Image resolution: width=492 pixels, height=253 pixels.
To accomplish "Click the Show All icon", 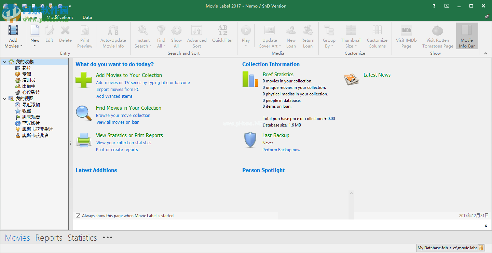I will pos(176,30).
